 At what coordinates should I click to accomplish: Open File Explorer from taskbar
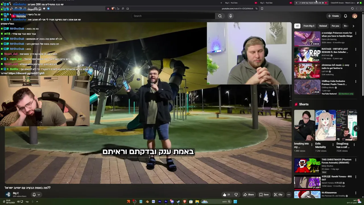click(x=197, y=202)
